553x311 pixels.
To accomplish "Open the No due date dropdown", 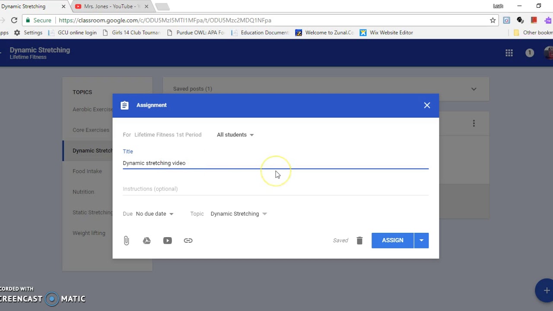I will 155,214.
